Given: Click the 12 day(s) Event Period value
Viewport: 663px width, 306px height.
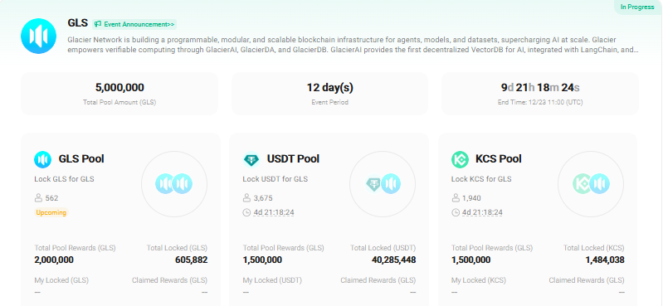Looking at the screenshot, I should [x=329, y=88].
